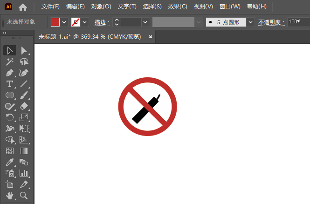Viewport: 310px width, 204px height.
Task: Select the Magic Wand tool
Action: coord(10,61)
